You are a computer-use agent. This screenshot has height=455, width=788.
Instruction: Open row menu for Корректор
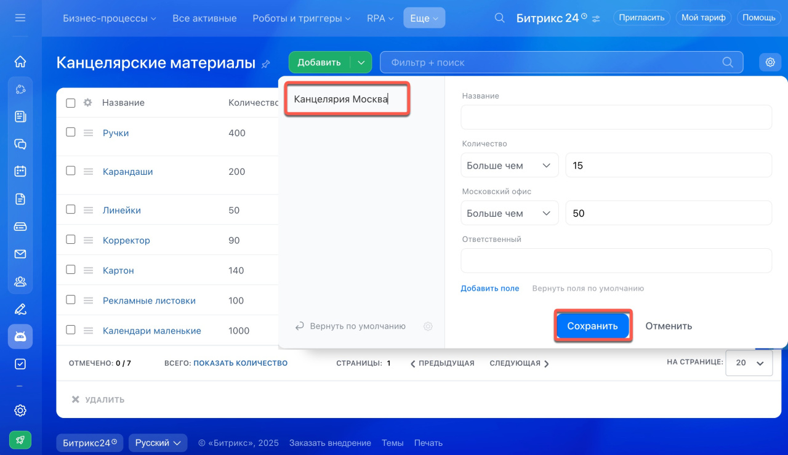88,240
